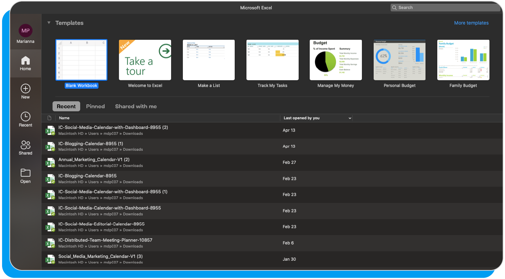Select the Blank Workbook template thumbnail
The width and height of the screenshot is (505, 279).
pos(82,60)
